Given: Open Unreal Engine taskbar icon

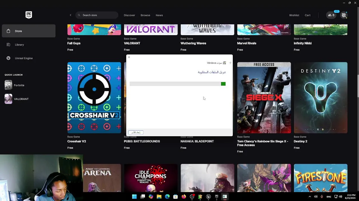Looking at the screenshot, I should pyautogui.click(x=208, y=197).
